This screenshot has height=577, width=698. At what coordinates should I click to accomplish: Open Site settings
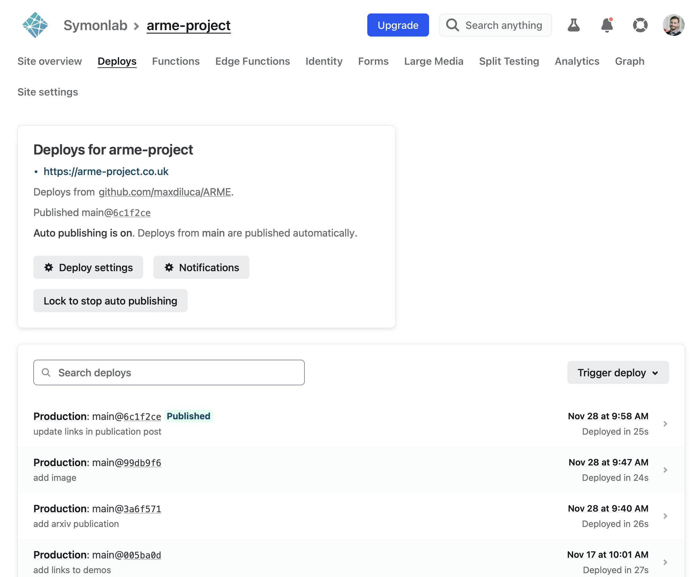tap(47, 92)
